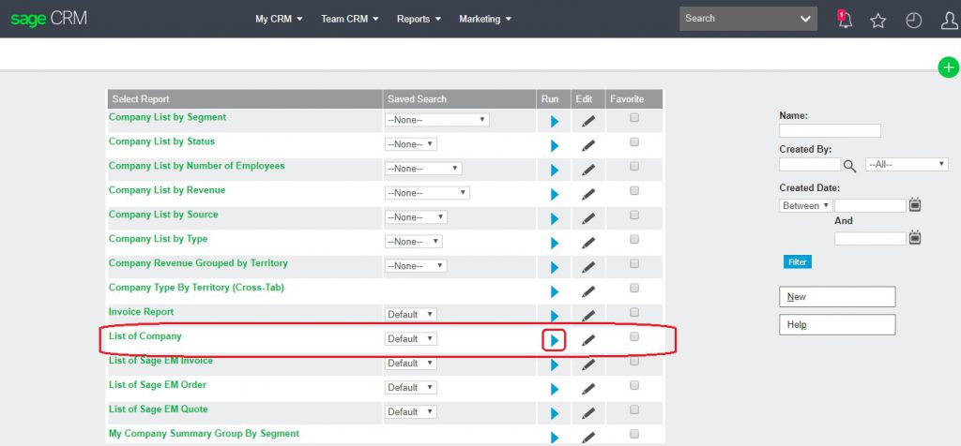
Task: Edit the Company List by Revenue report
Action: coord(587,195)
